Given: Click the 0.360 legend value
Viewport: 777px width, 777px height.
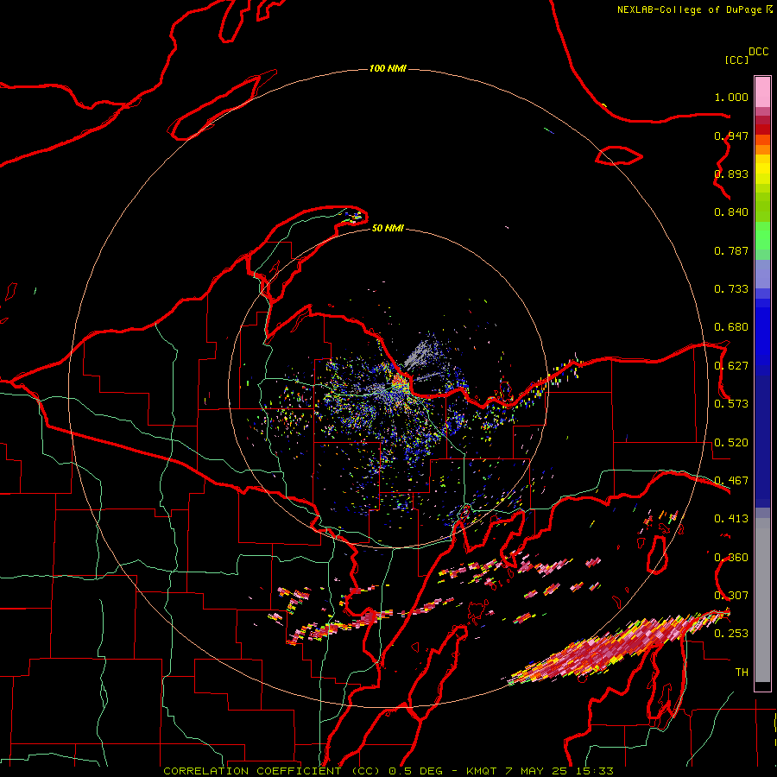Looking at the screenshot, I should click(x=731, y=558).
